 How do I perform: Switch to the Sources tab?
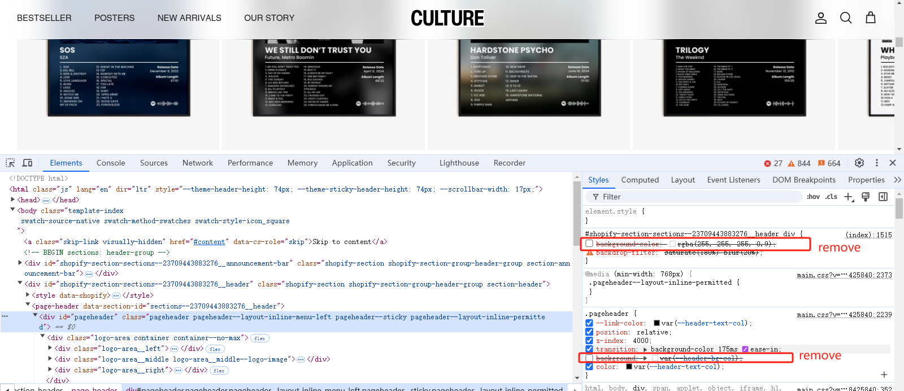(x=154, y=163)
